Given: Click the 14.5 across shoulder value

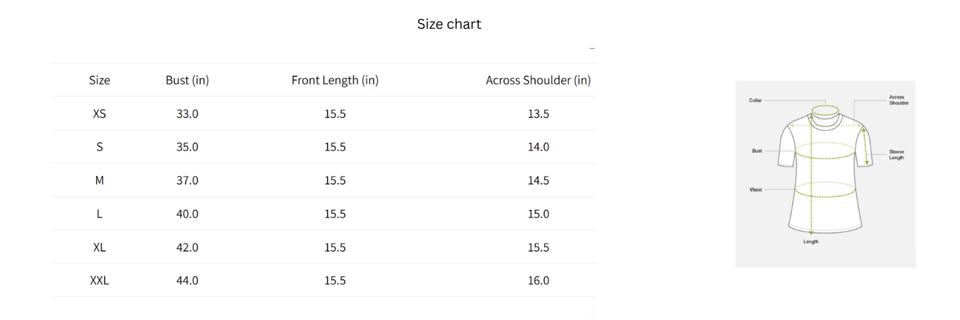Looking at the screenshot, I should point(538,180).
